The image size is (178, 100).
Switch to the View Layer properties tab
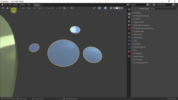pos(129,21)
